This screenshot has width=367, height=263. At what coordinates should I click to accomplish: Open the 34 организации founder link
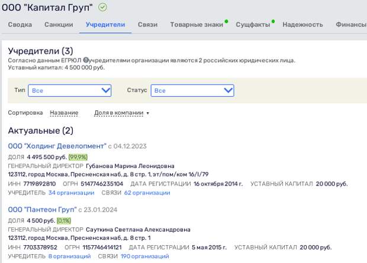(72, 193)
